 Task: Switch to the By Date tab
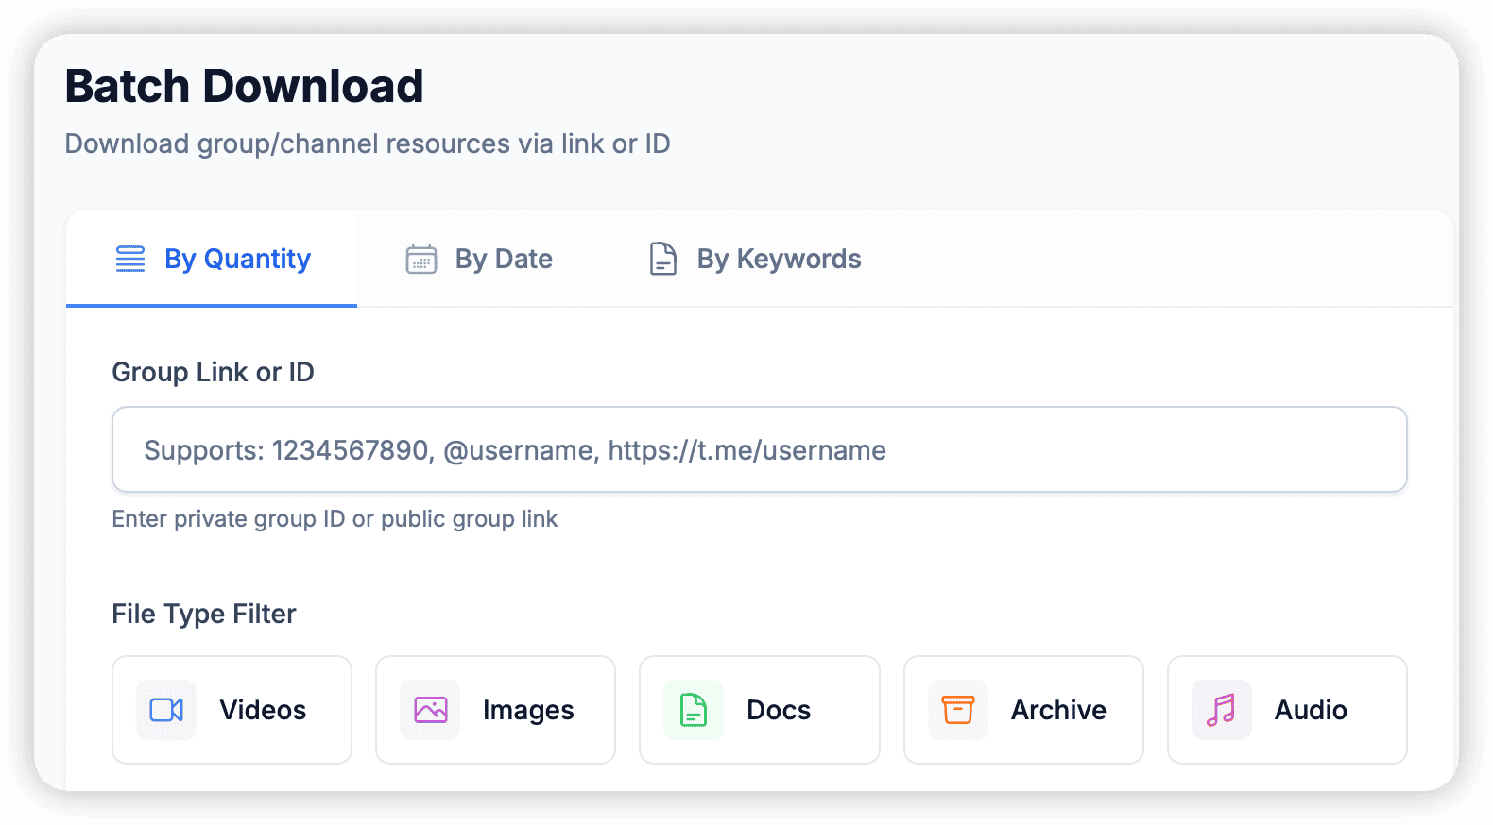[x=503, y=259]
